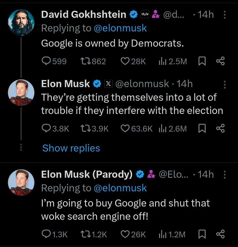Screen dimensions: 238x247
Task: Share the Elon Musk (Parody) tweet
Action: pos(220,234)
